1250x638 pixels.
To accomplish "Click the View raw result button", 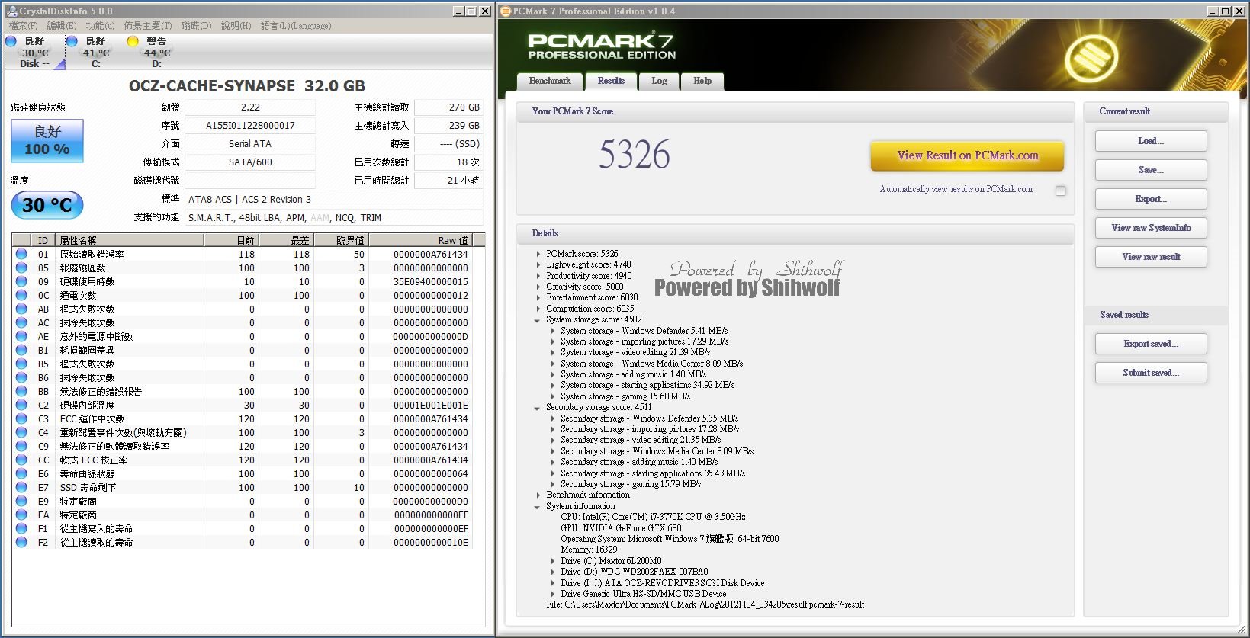I will click(1151, 257).
